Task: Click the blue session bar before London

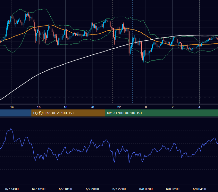Action: click(x=16, y=113)
